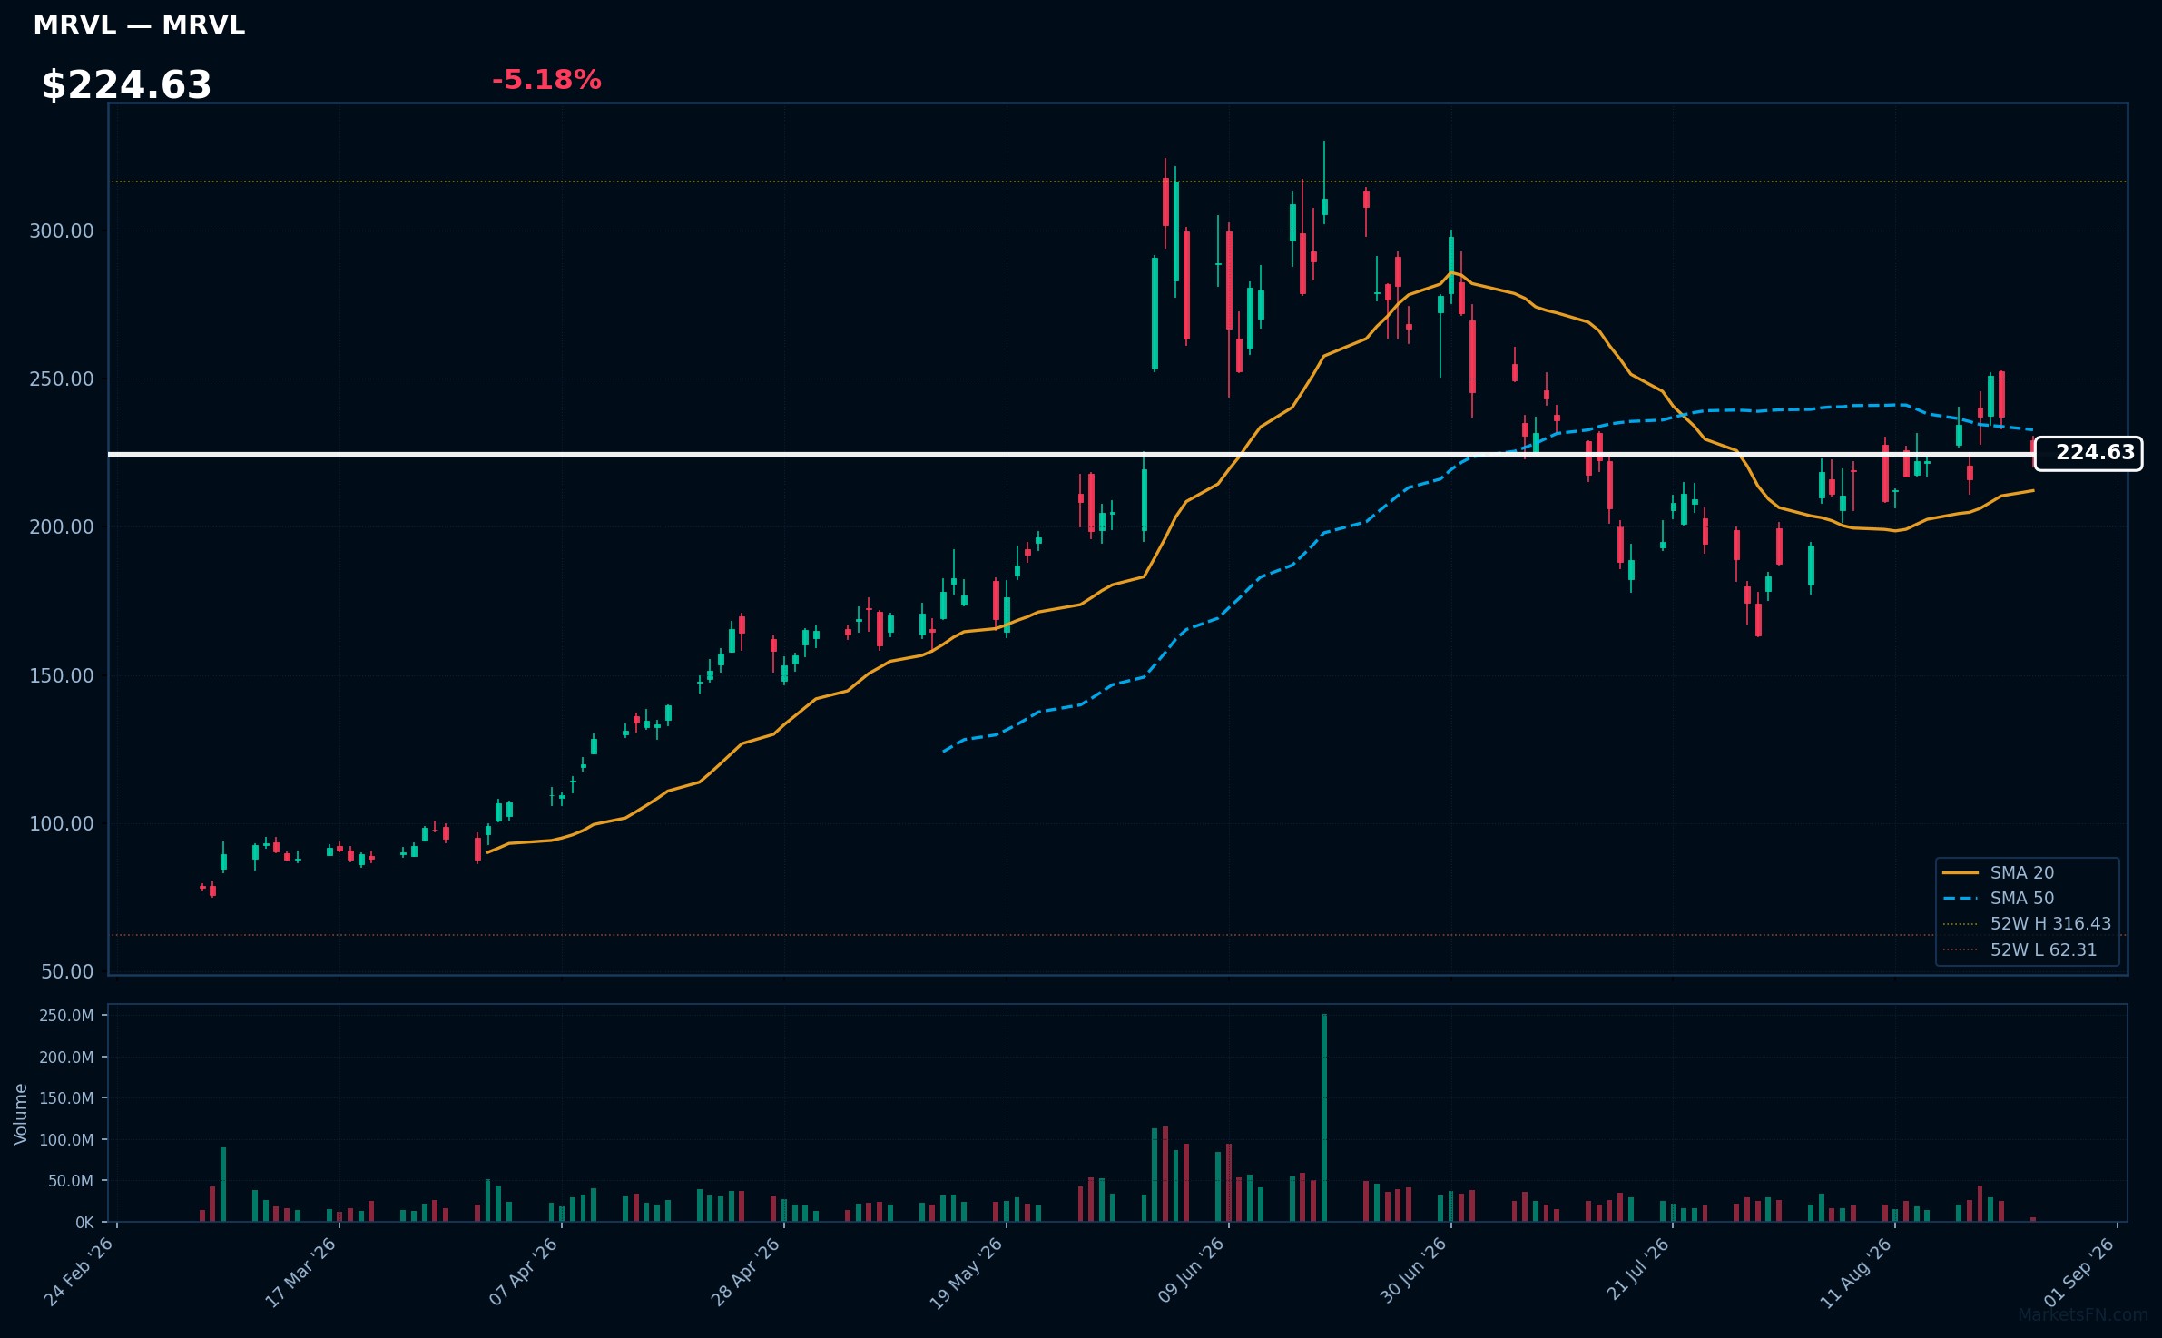
Task: Select the 52W L 62.31 legend entry
Action: pos(2020,949)
